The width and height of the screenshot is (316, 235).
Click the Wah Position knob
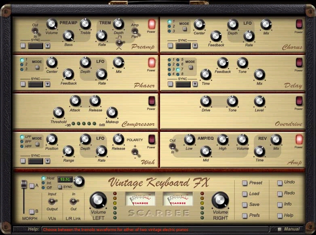coord(52,140)
